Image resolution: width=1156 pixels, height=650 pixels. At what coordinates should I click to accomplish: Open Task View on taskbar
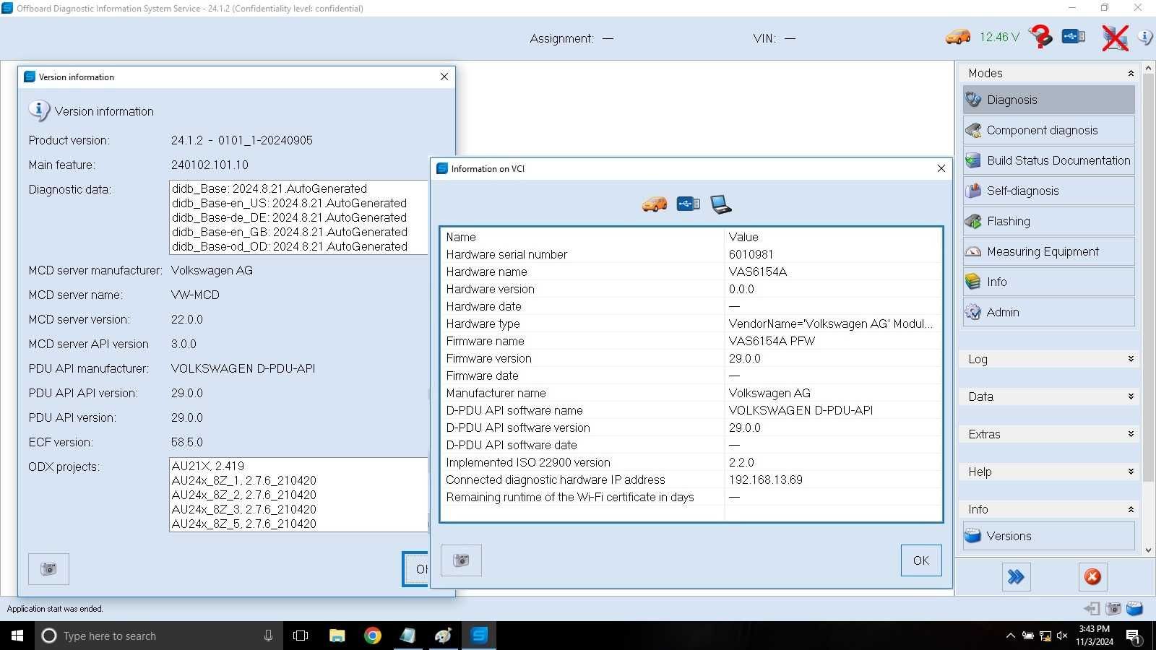(x=301, y=636)
